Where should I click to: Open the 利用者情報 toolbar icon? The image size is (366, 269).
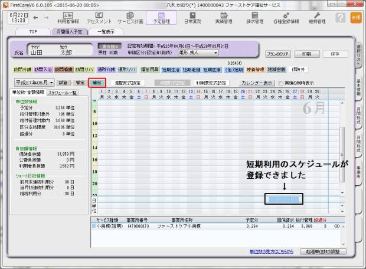(x=68, y=18)
